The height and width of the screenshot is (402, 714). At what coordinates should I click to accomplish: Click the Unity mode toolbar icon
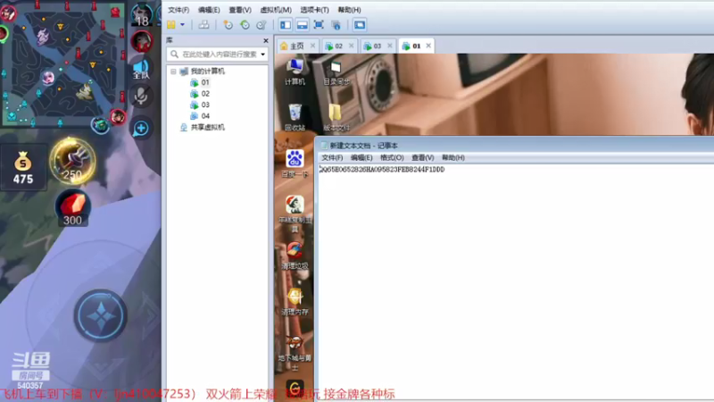[x=336, y=25]
